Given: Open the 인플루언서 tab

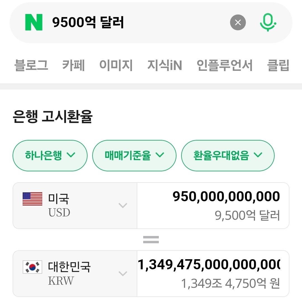Looking at the screenshot, I should coord(225,66).
